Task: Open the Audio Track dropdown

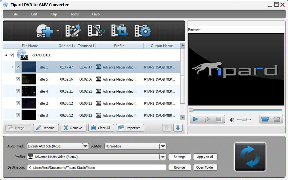Action: click(x=85, y=146)
